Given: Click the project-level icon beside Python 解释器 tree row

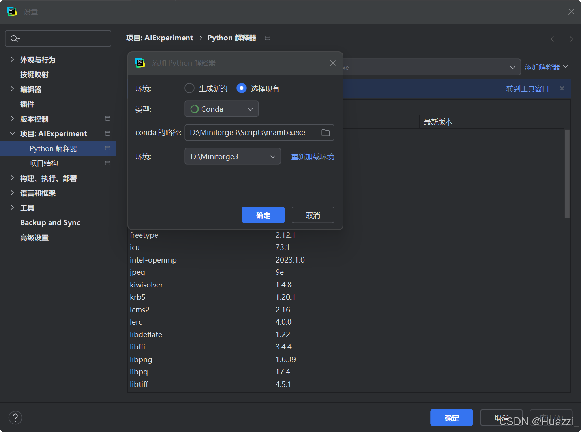Looking at the screenshot, I should coord(107,148).
